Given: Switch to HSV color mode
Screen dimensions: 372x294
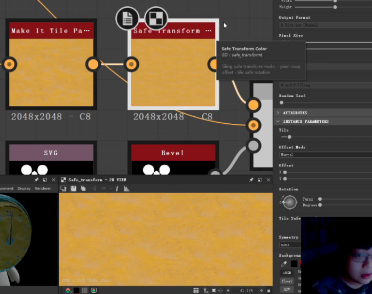Looking at the screenshot, I should point(287,289).
